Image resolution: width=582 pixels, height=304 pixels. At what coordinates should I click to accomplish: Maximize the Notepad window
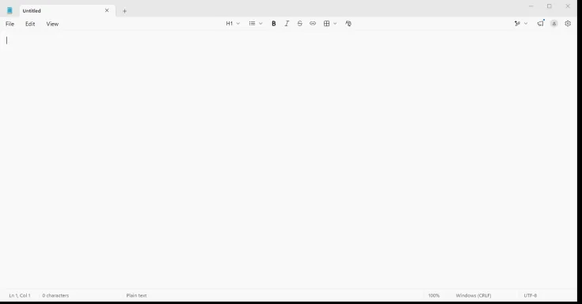[550, 6]
